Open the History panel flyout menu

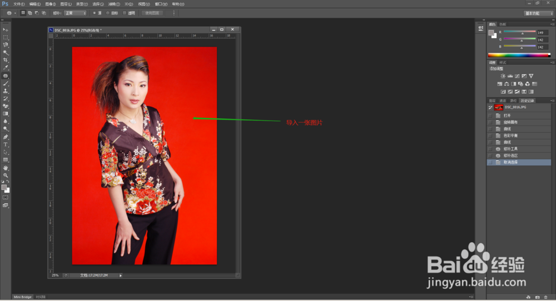click(x=552, y=101)
